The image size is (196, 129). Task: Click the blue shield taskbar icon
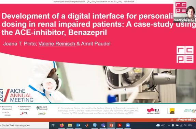pyautogui.click(x=95, y=125)
